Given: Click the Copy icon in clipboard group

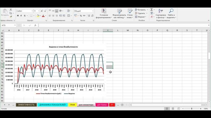Looking at the screenshot, I should (x=11, y=13).
